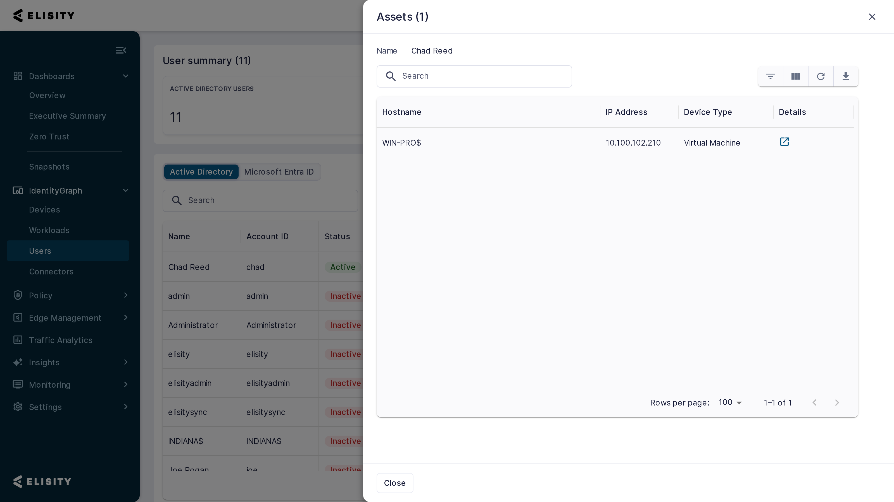Screen dimensions: 894x502
Task: Open the Zero Trust dashboard
Action: click(x=49, y=136)
